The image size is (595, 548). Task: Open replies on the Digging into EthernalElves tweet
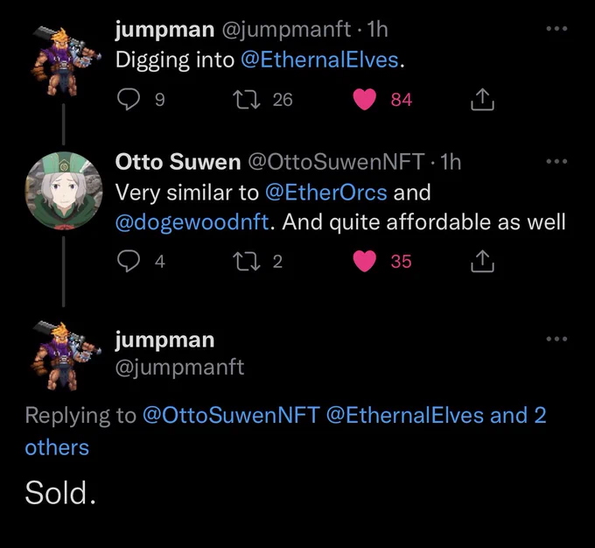point(129,99)
